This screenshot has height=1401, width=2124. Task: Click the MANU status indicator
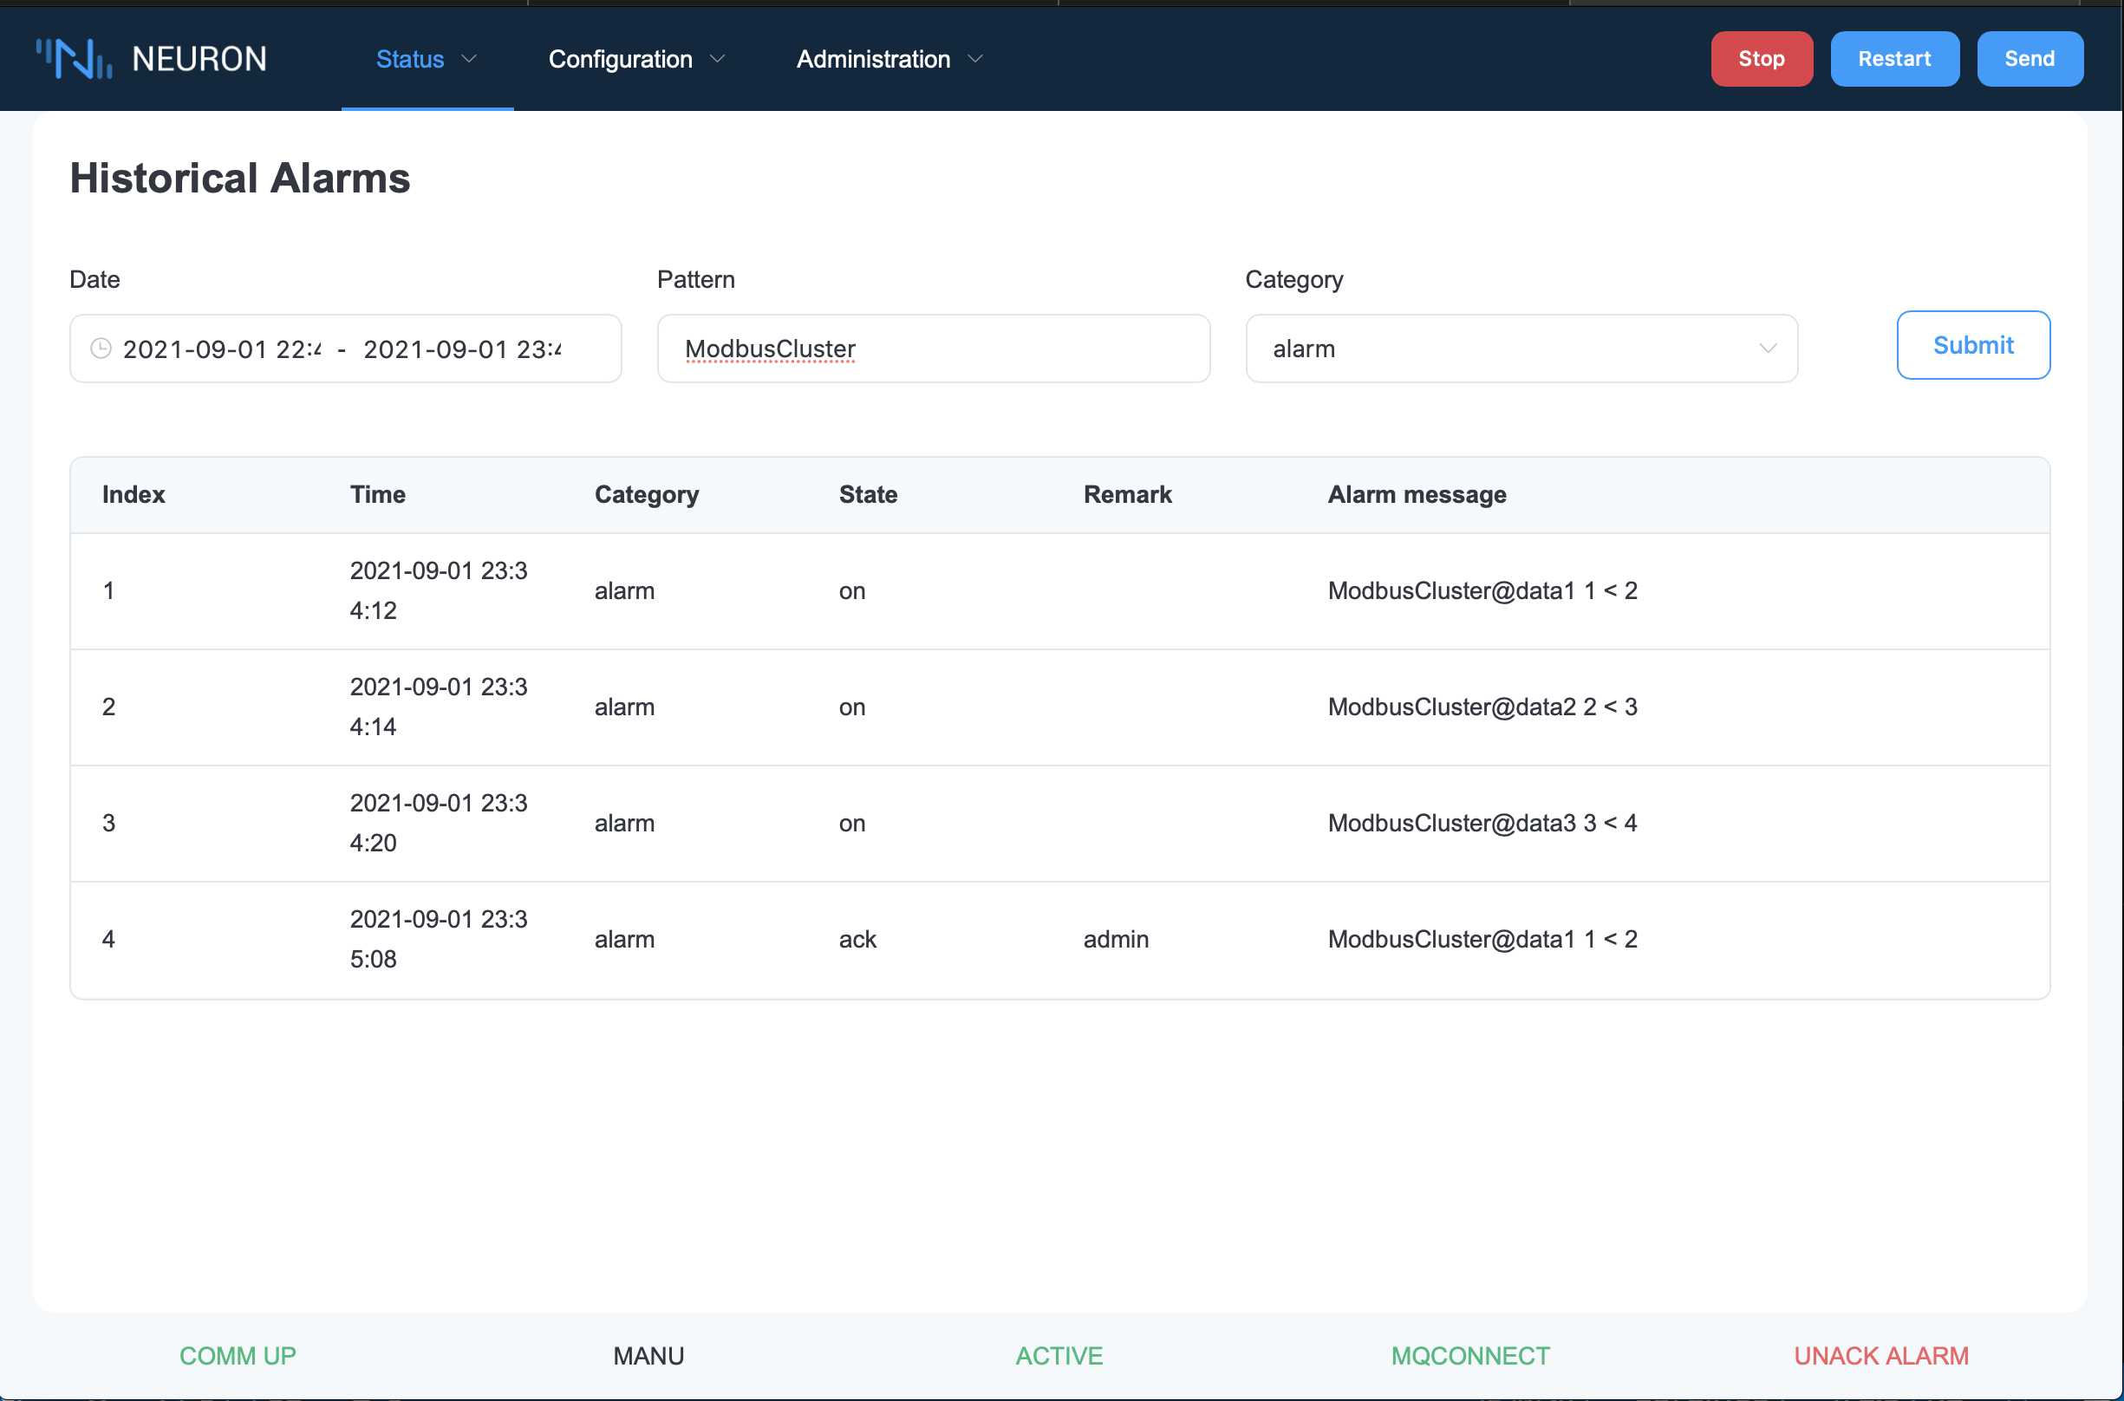[648, 1355]
